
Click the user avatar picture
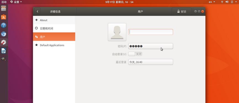point(117,32)
